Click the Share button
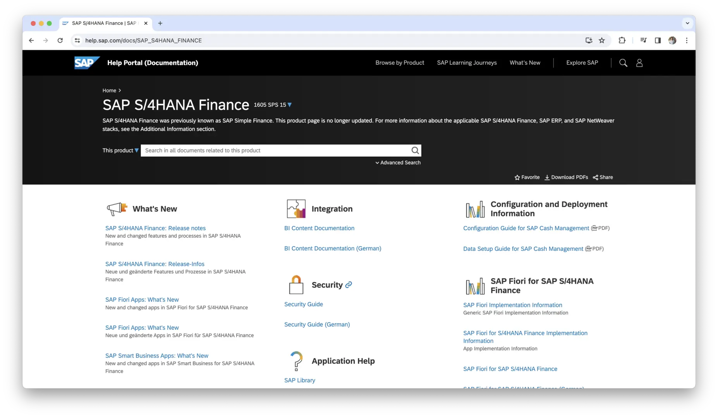Viewport: 718px width, 418px height. pyautogui.click(x=603, y=177)
